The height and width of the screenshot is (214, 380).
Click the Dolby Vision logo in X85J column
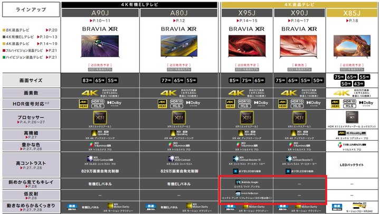(x=366, y=104)
